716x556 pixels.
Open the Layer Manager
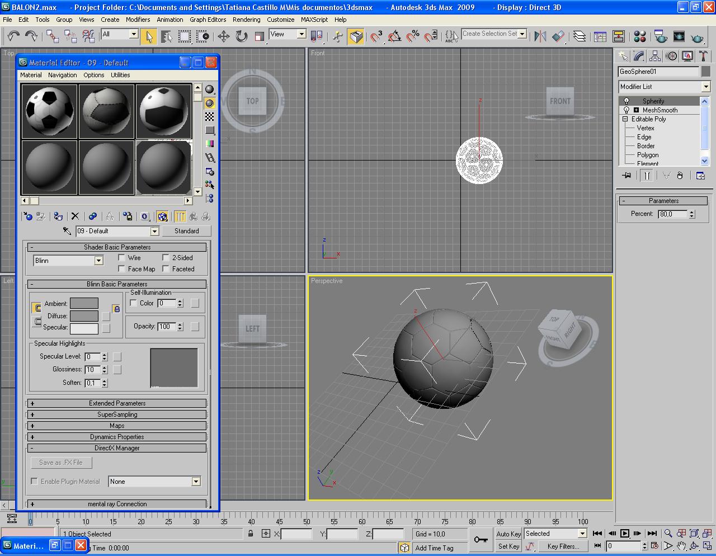pos(580,36)
